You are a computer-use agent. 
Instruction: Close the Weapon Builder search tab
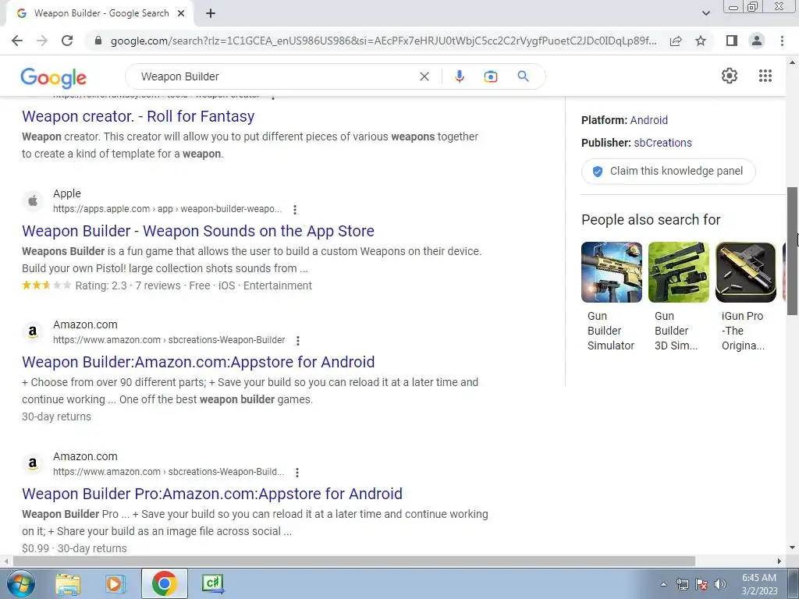pyautogui.click(x=181, y=14)
